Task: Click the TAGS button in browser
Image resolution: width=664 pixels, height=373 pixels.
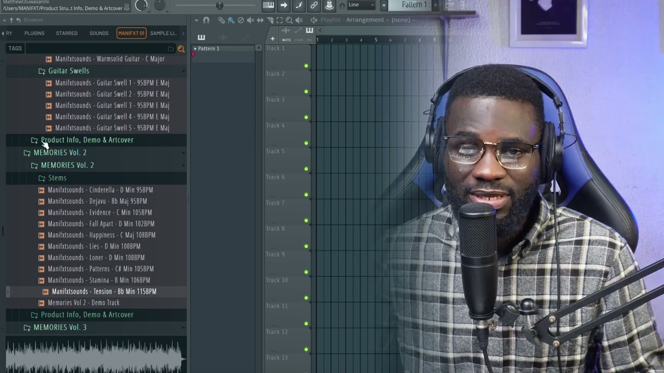Action: click(15, 48)
